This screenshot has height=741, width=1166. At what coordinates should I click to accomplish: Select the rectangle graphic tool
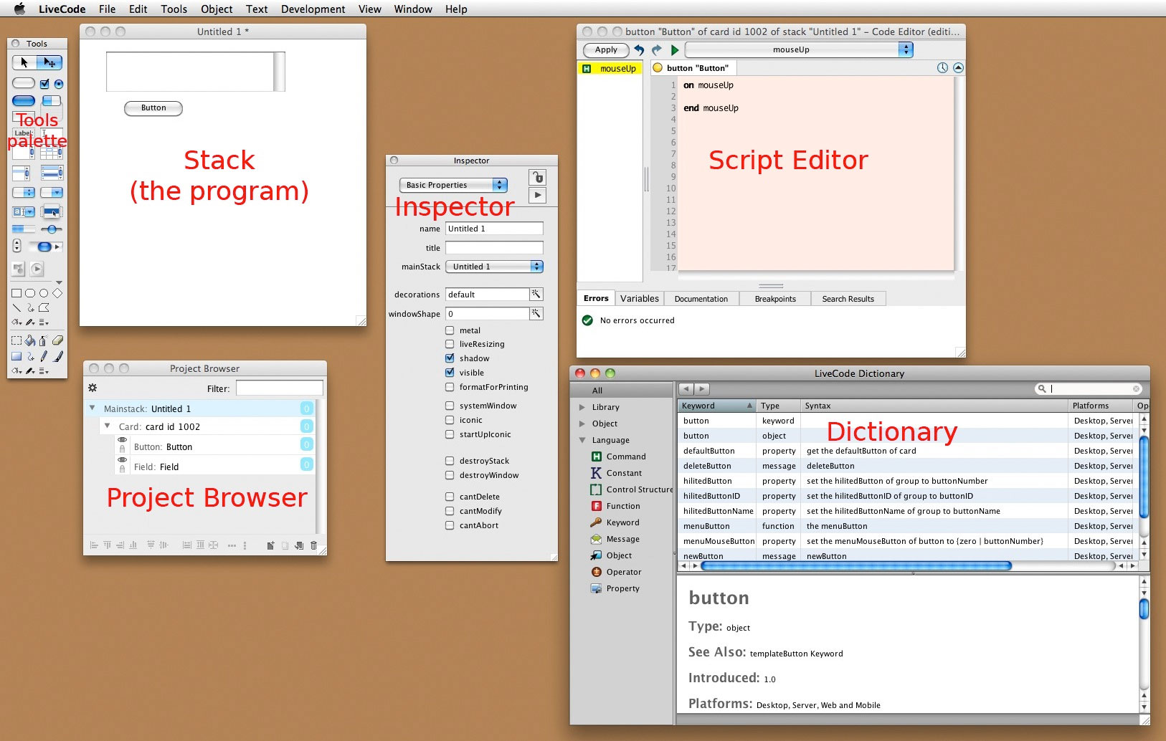(x=16, y=293)
